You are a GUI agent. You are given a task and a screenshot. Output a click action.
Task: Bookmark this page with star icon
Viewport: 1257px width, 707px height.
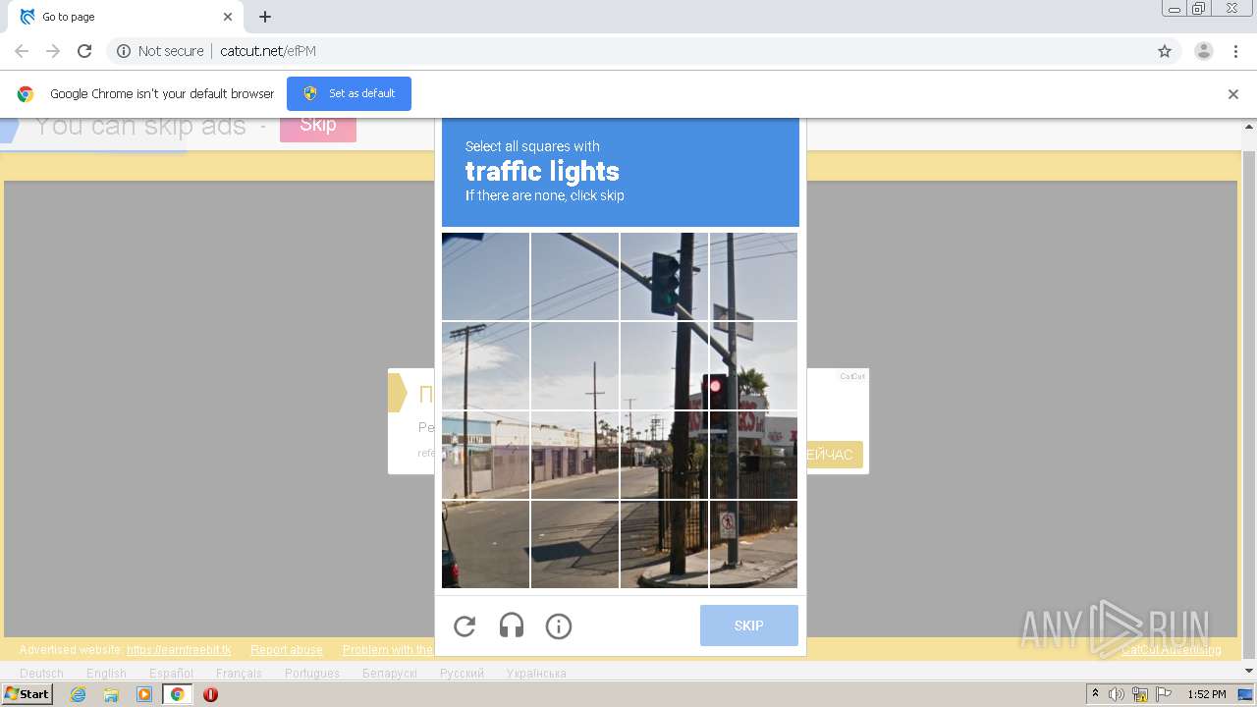click(x=1165, y=51)
